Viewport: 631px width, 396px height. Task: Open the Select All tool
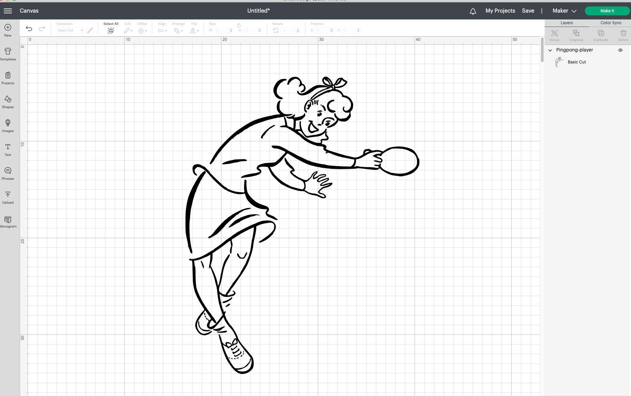[x=111, y=30]
